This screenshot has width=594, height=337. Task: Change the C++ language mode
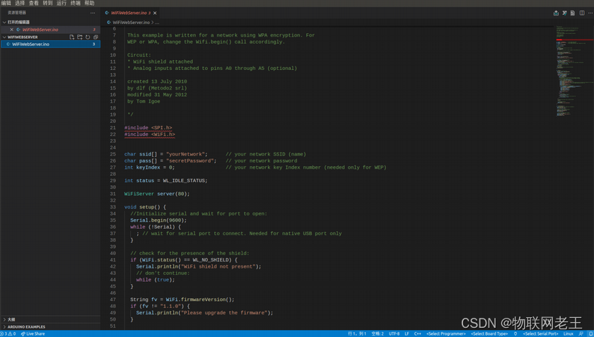coord(417,333)
